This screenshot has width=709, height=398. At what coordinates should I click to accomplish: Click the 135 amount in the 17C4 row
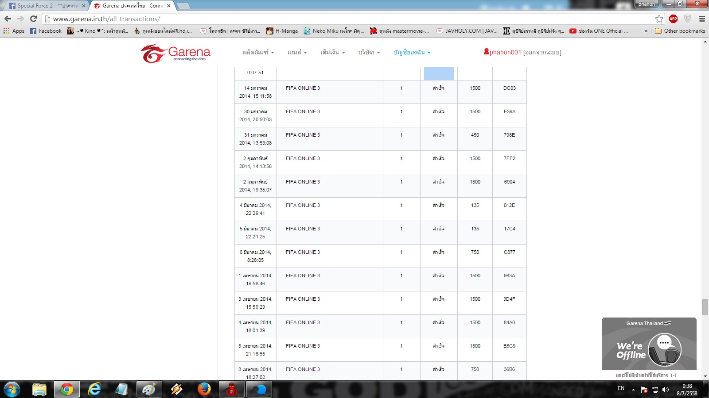[x=475, y=229]
